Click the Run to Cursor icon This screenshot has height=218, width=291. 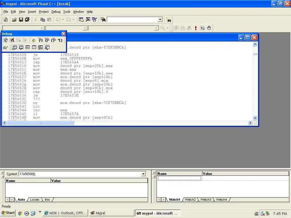[x=60, y=40]
